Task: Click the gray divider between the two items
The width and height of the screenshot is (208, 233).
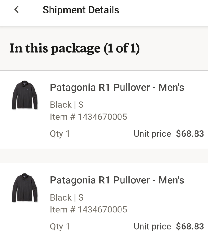Action: point(104,156)
